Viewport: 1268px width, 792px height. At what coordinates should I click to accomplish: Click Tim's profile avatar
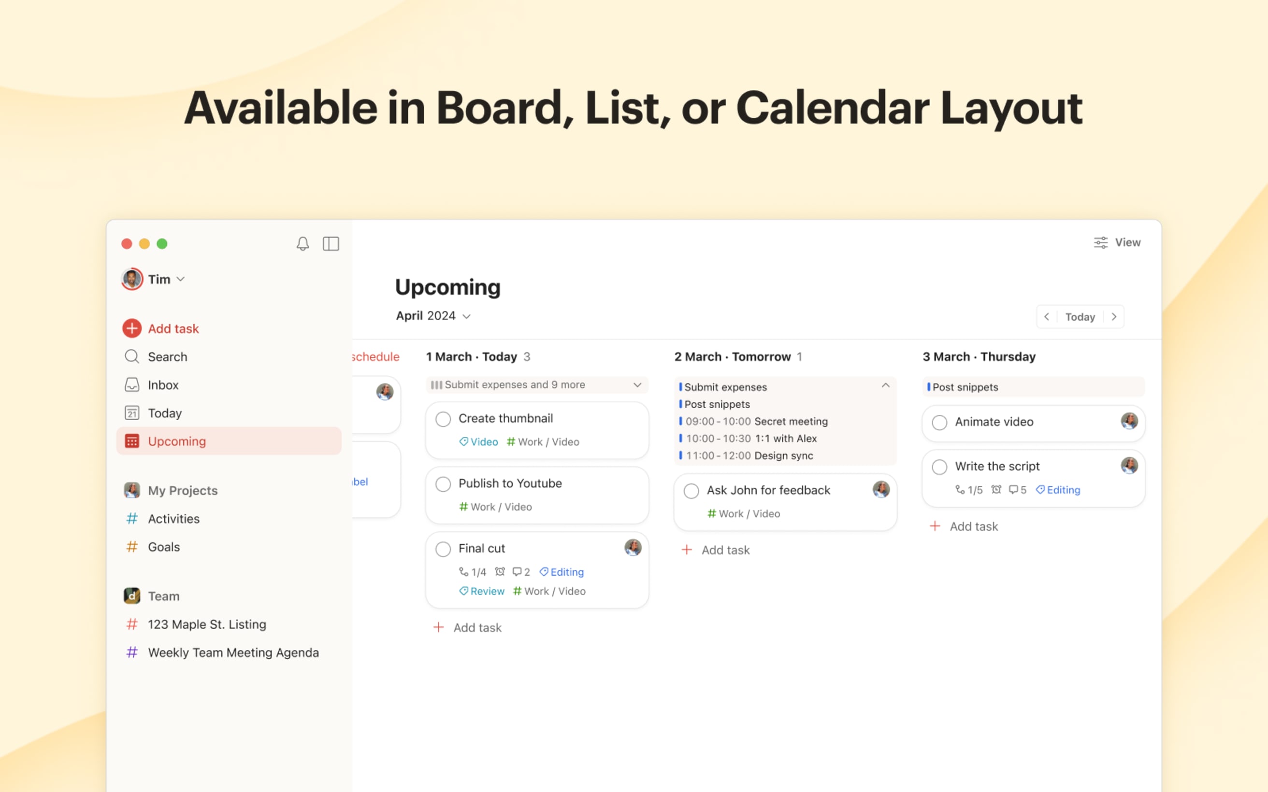tap(132, 279)
